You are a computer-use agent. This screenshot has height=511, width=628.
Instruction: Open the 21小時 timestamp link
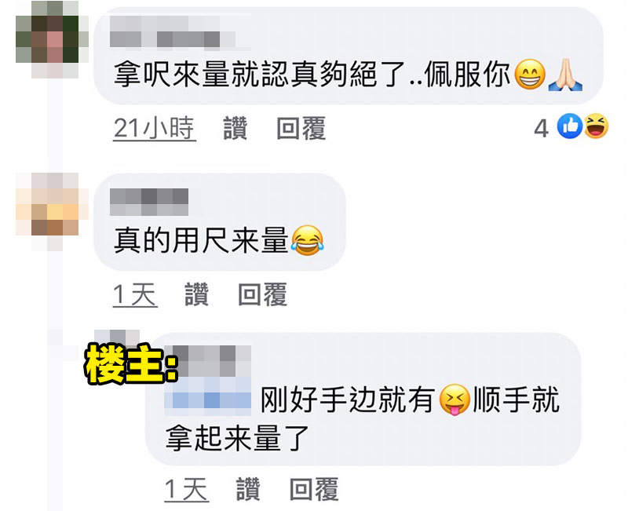154,129
